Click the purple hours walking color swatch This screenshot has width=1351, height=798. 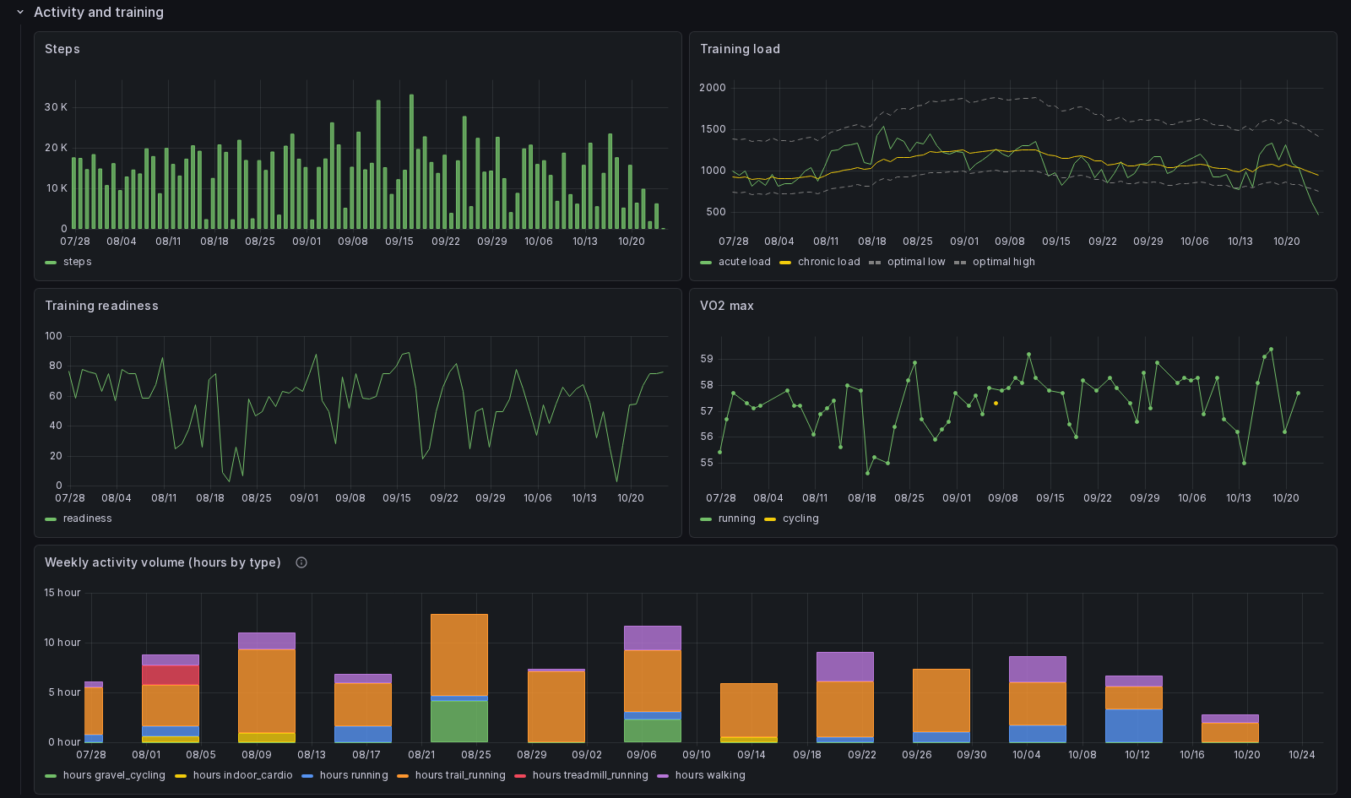(x=663, y=776)
